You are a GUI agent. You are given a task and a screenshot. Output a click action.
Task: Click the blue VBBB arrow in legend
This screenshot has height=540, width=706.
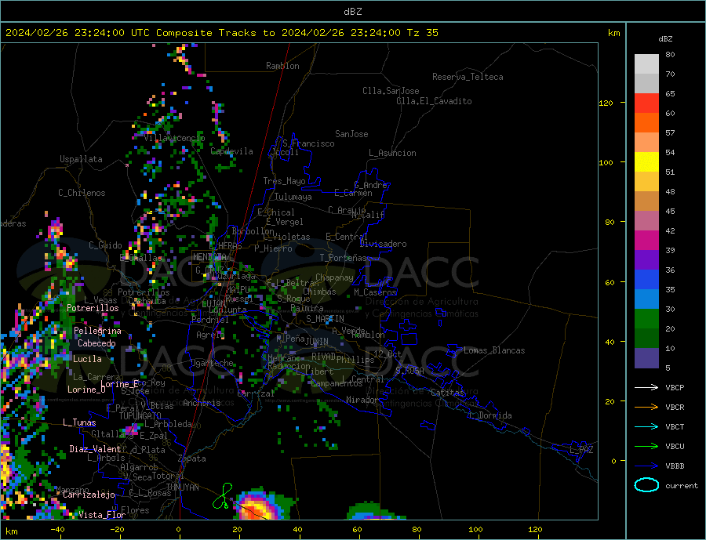(646, 466)
